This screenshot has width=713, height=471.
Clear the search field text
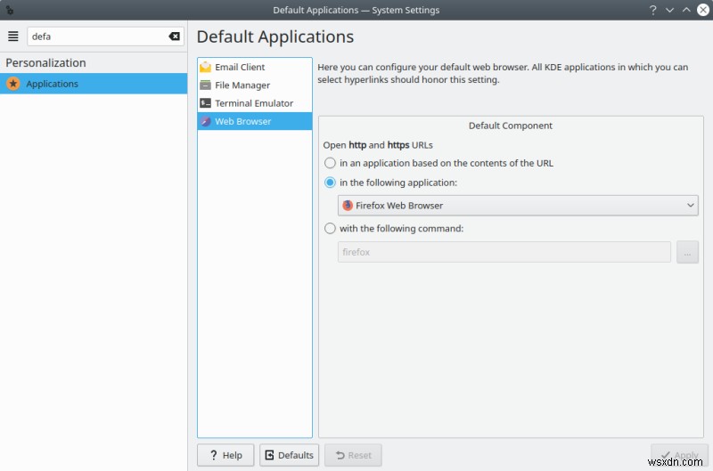(x=174, y=37)
